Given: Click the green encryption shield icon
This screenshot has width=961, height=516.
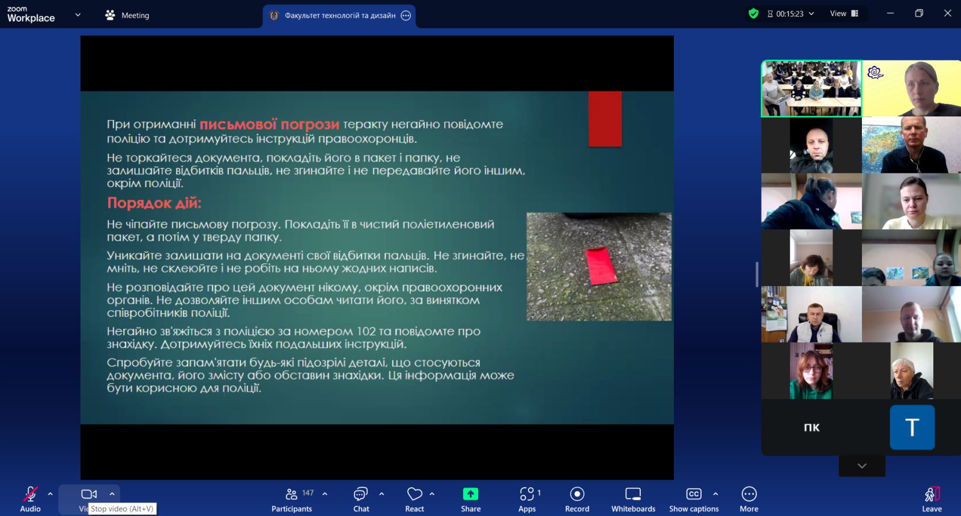Looking at the screenshot, I should (x=753, y=13).
